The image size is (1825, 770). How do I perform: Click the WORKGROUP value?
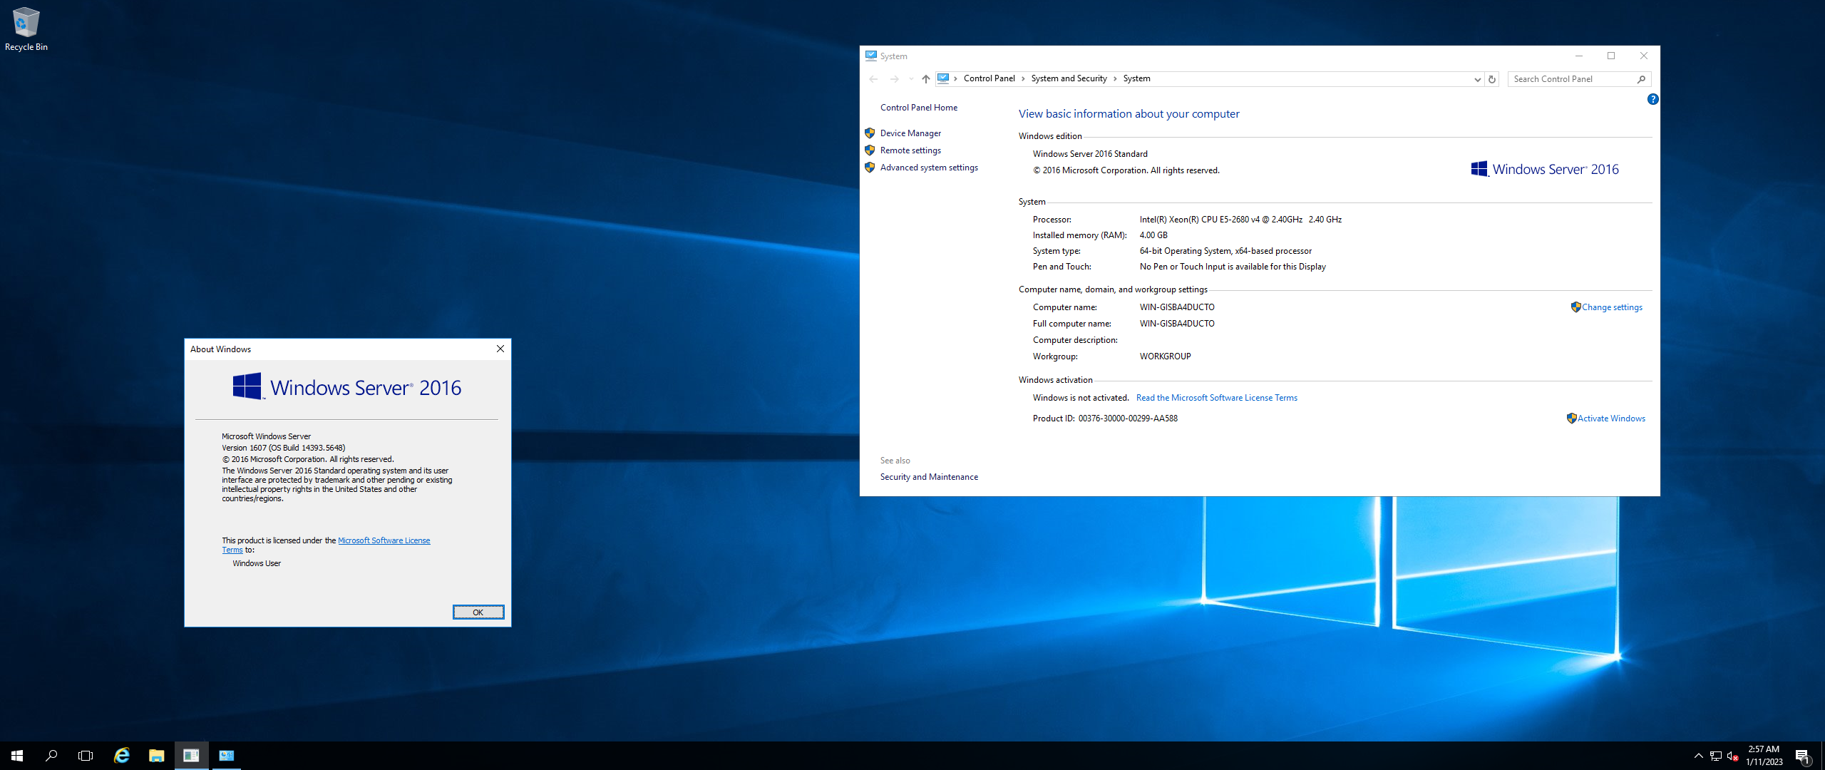point(1165,356)
